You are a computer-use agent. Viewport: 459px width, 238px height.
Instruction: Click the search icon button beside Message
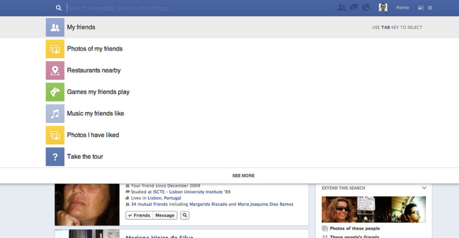pyautogui.click(x=184, y=216)
